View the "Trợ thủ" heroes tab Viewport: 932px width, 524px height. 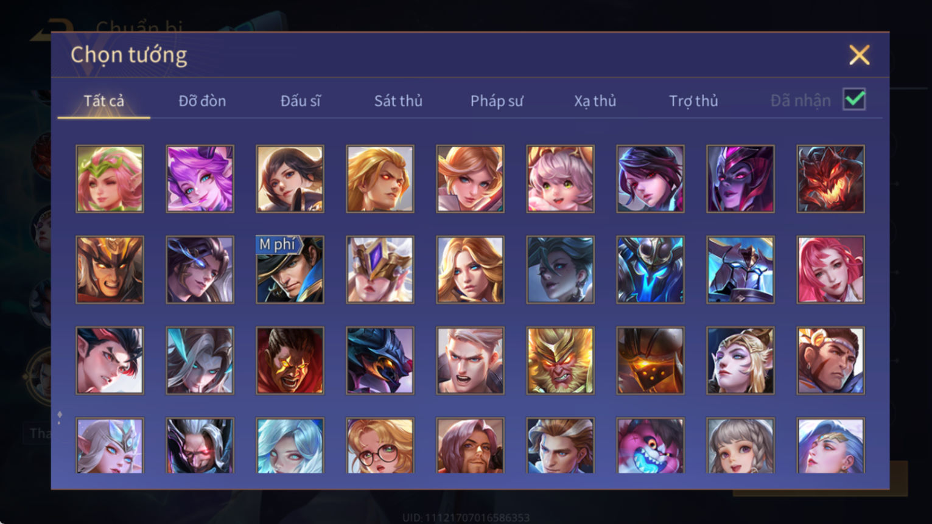(x=693, y=100)
